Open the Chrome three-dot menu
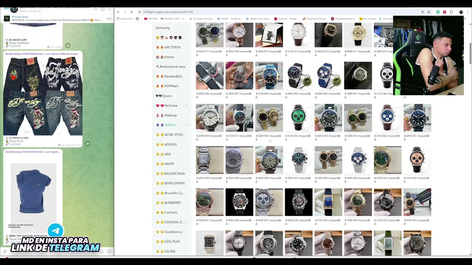The image size is (472, 265). pos(468,12)
